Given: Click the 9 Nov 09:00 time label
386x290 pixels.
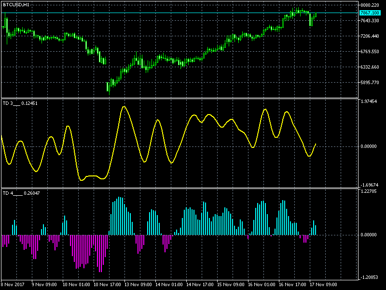Looking at the screenshot, I should tap(44, 285).
